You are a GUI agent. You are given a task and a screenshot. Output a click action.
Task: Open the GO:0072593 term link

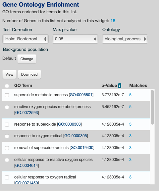26,113
